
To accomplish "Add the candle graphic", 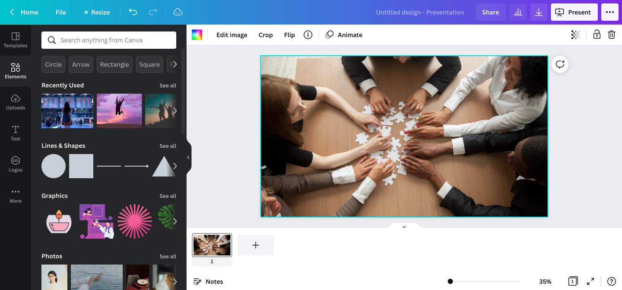I will [x=59, y=221].
